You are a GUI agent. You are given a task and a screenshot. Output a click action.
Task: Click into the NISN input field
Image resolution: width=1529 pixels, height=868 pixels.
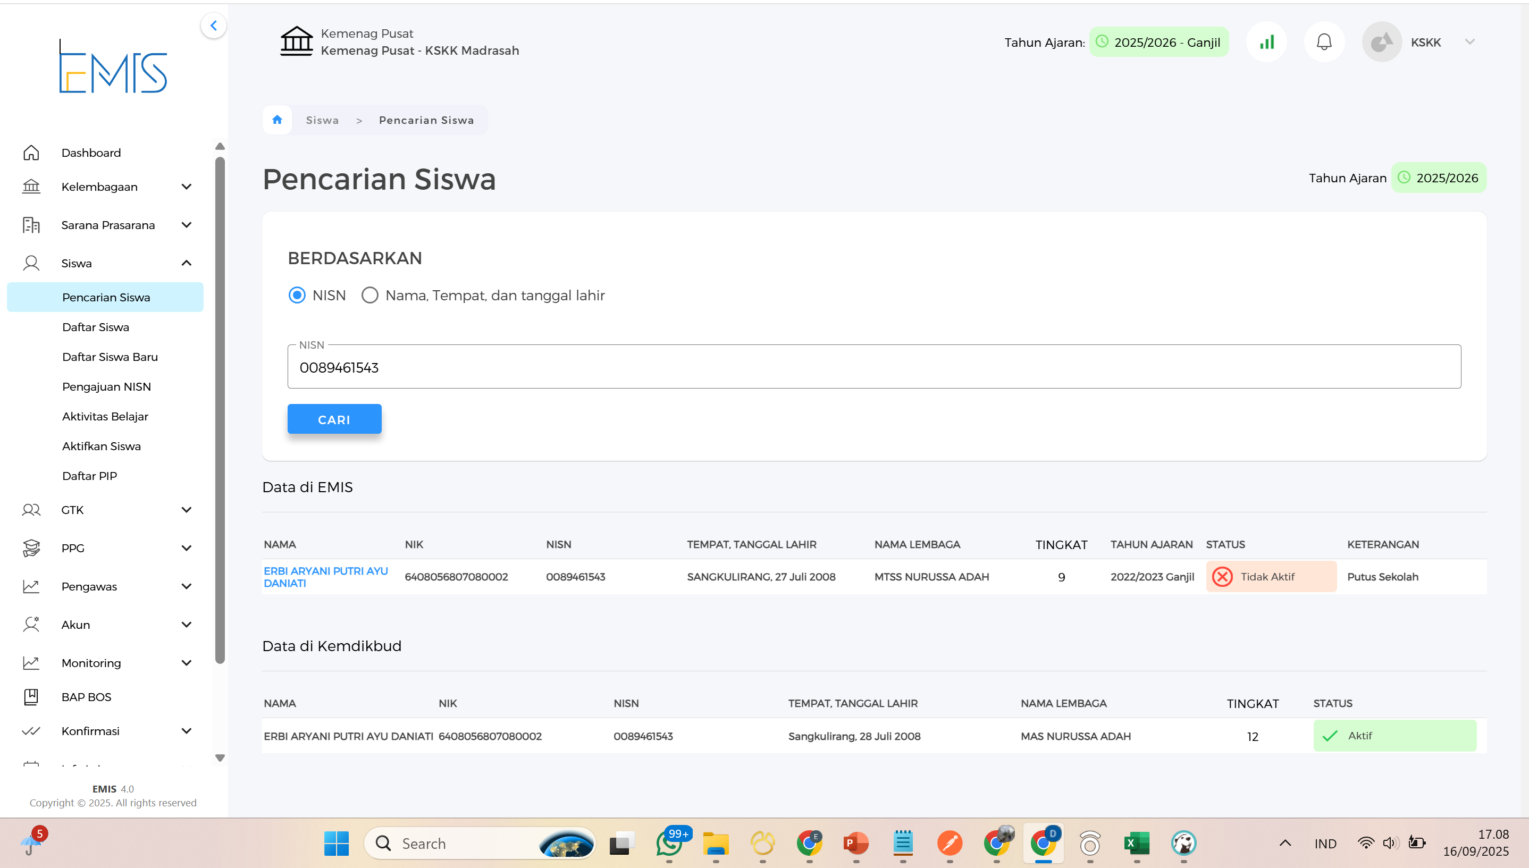tap(873, 367)
